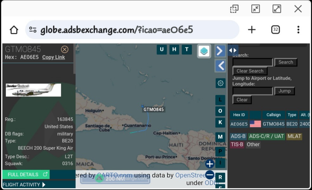
Task: Click the right chevron sidebar button
Action: coord(220,51)
